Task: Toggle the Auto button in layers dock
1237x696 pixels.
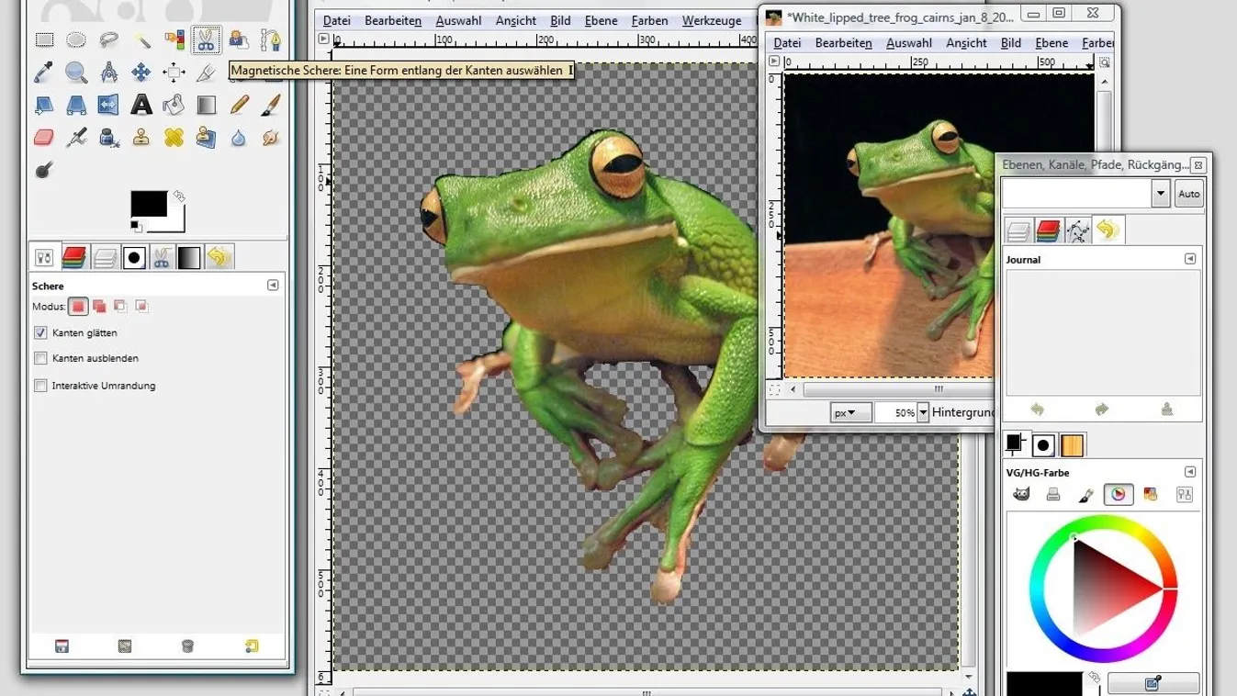Action: click(1189, 194)
